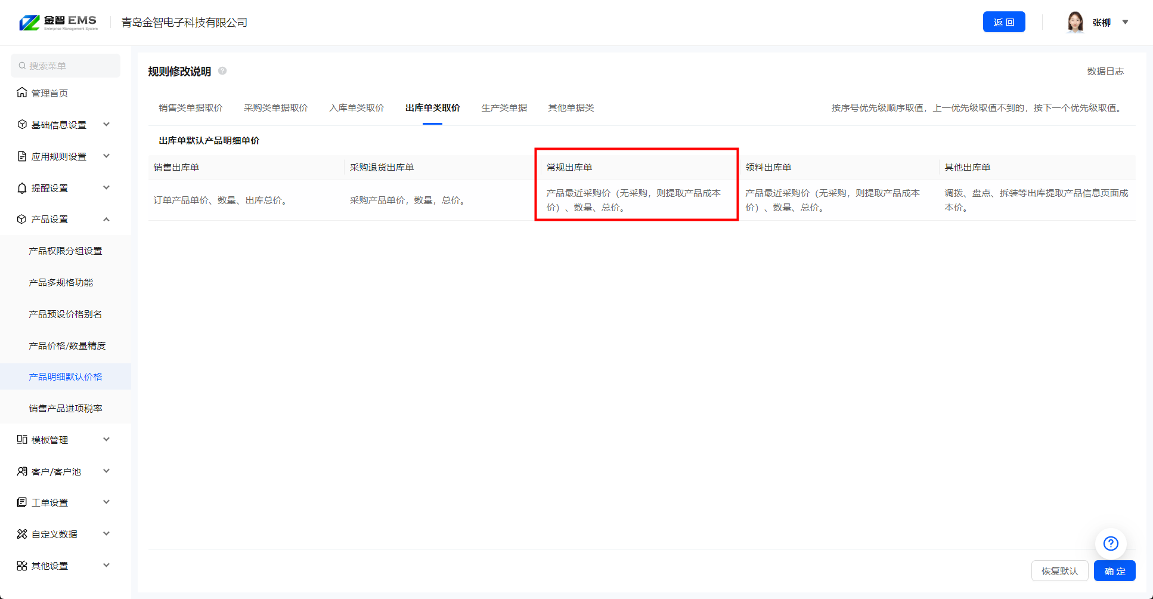The height and width of the screenshot is (599, 1153).
Task: Select 产品明细默认价格 submenu item
Action: click(x=66, y=376)
